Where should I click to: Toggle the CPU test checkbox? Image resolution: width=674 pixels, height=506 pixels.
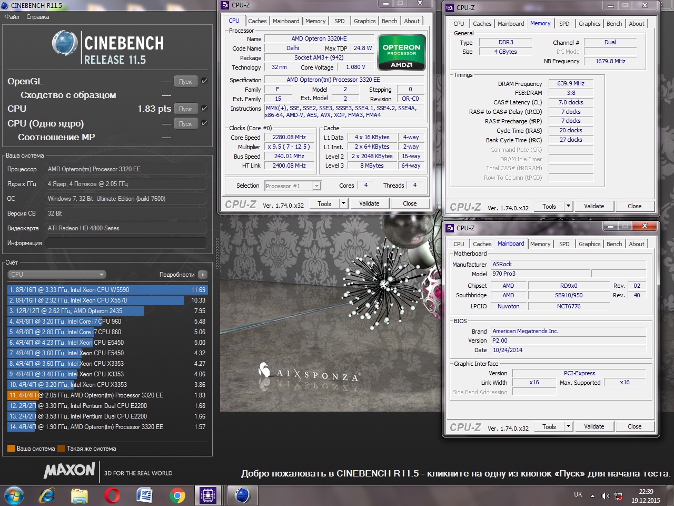click(204, 109)
